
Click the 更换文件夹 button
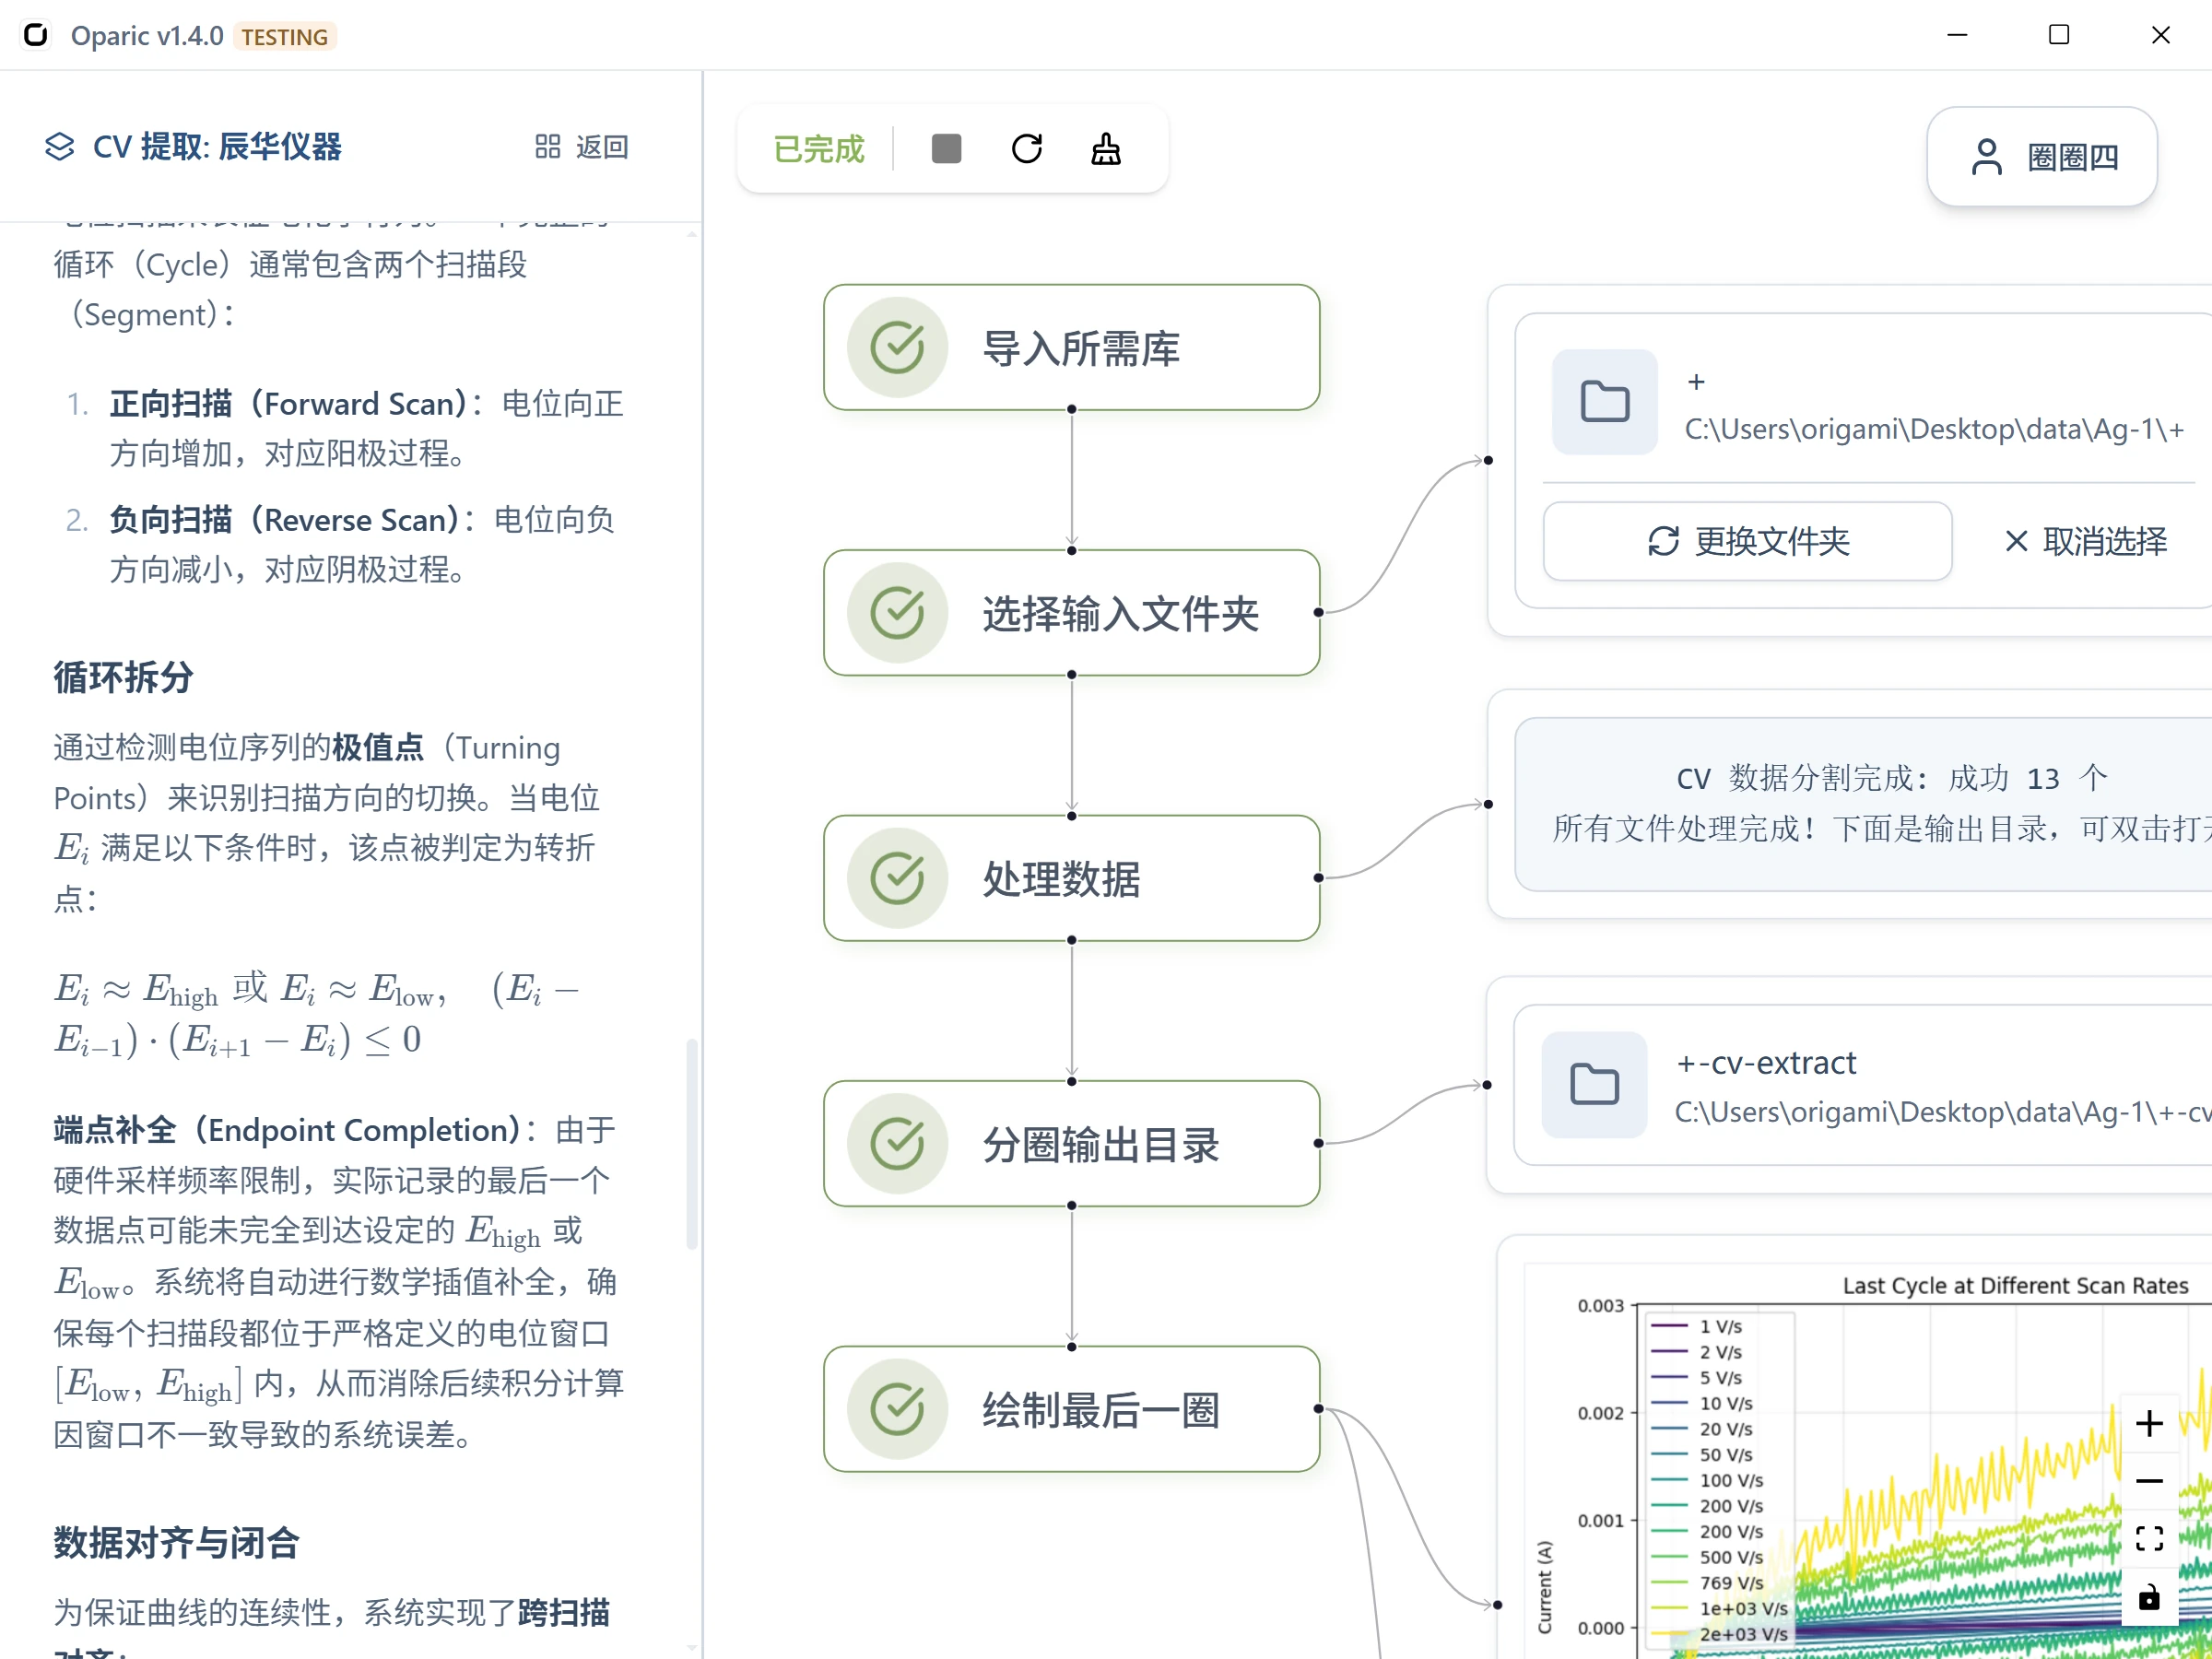click(1747, 541)
